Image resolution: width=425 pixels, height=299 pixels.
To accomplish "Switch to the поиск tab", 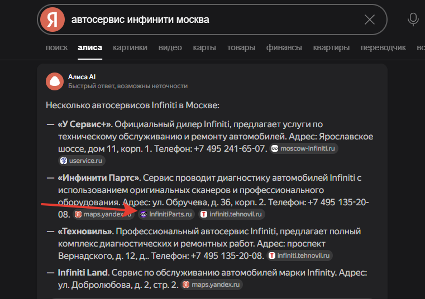I will pos(56,47).
